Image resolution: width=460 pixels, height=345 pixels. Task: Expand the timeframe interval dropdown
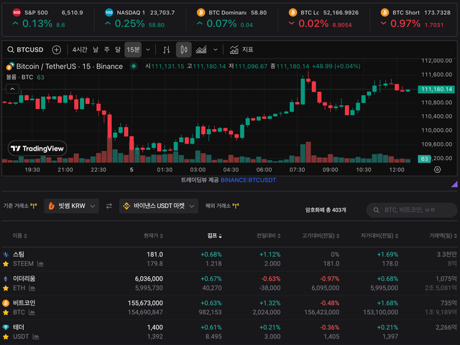(148, 49)
